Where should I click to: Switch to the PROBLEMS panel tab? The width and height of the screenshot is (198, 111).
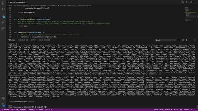point(21,40)
